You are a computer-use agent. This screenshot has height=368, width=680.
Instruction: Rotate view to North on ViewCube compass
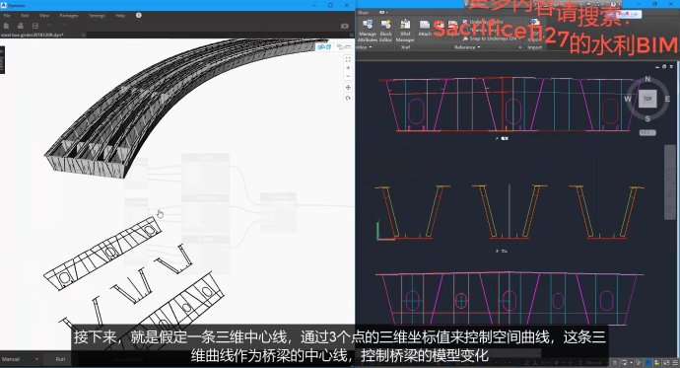coord(647,79)
